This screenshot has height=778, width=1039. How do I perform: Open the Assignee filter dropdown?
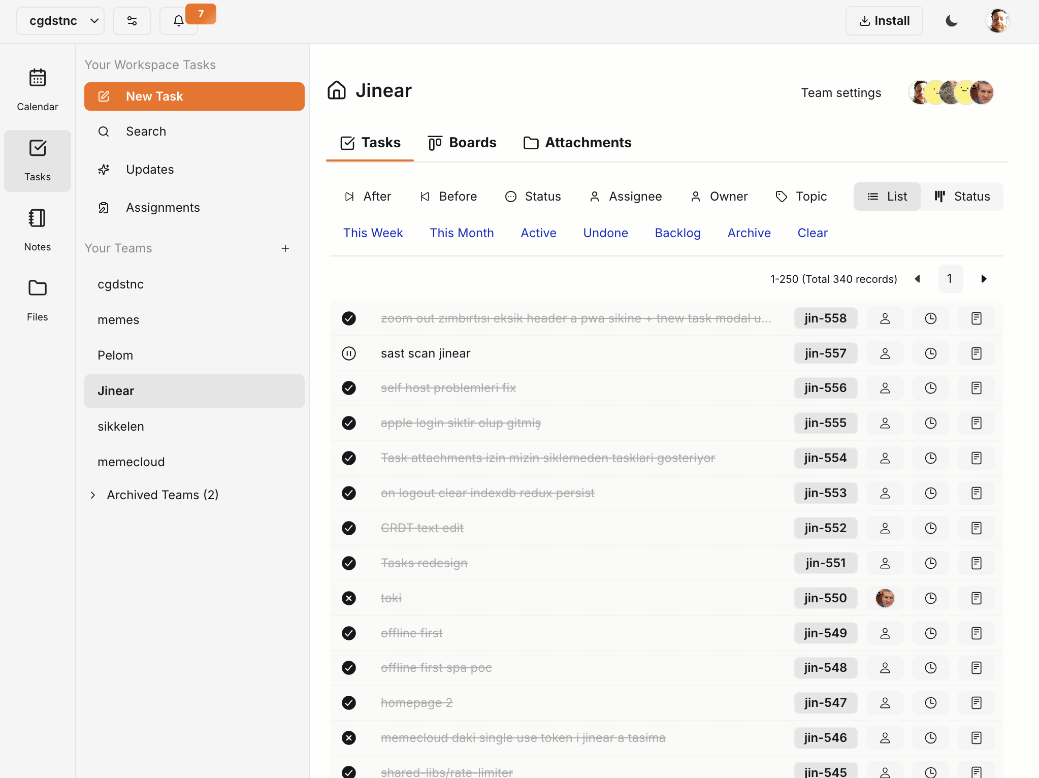pyautogui.click(x=626, y=197)
